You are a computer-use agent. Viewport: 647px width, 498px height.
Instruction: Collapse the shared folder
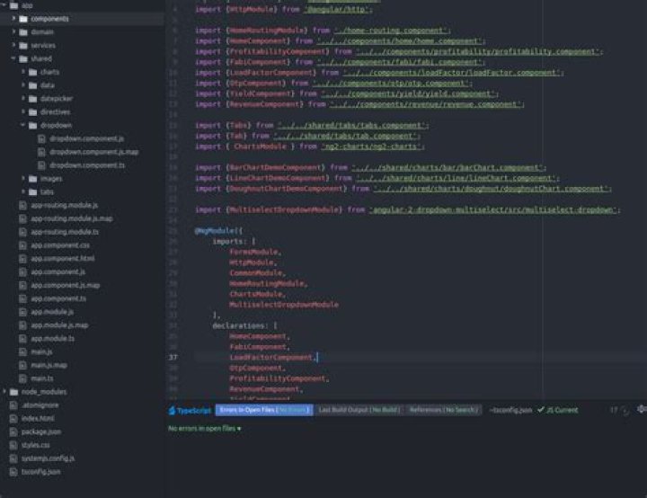(x=13, y=58)
